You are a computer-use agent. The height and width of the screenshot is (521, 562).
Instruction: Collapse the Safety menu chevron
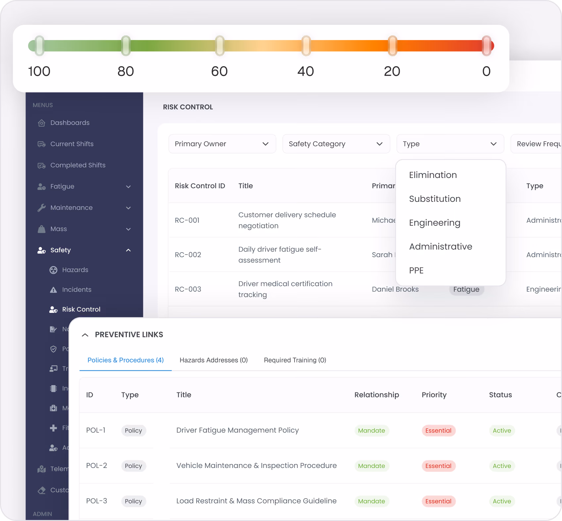(x=128, y=250)
